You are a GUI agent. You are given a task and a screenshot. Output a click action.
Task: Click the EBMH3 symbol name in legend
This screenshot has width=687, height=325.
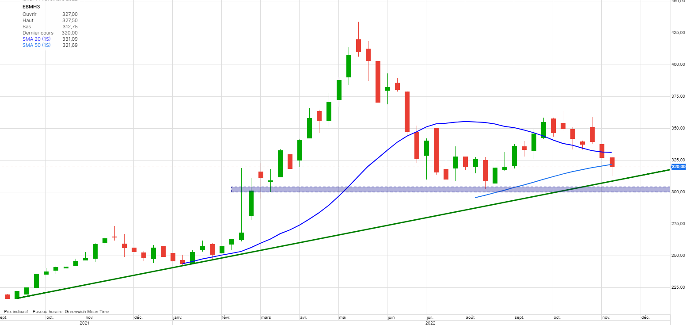[x=31, y=7]
